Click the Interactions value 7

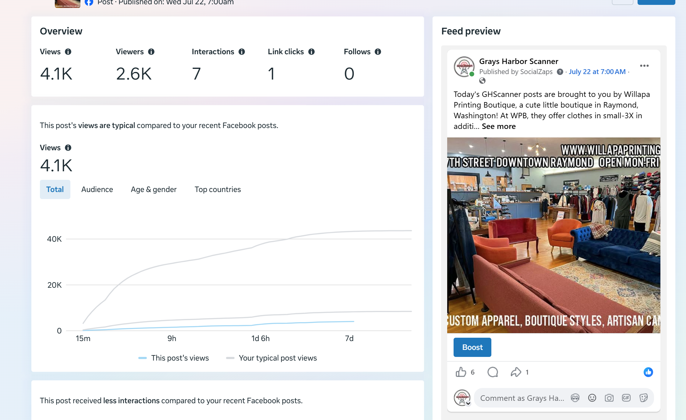(x=196, y=74)
